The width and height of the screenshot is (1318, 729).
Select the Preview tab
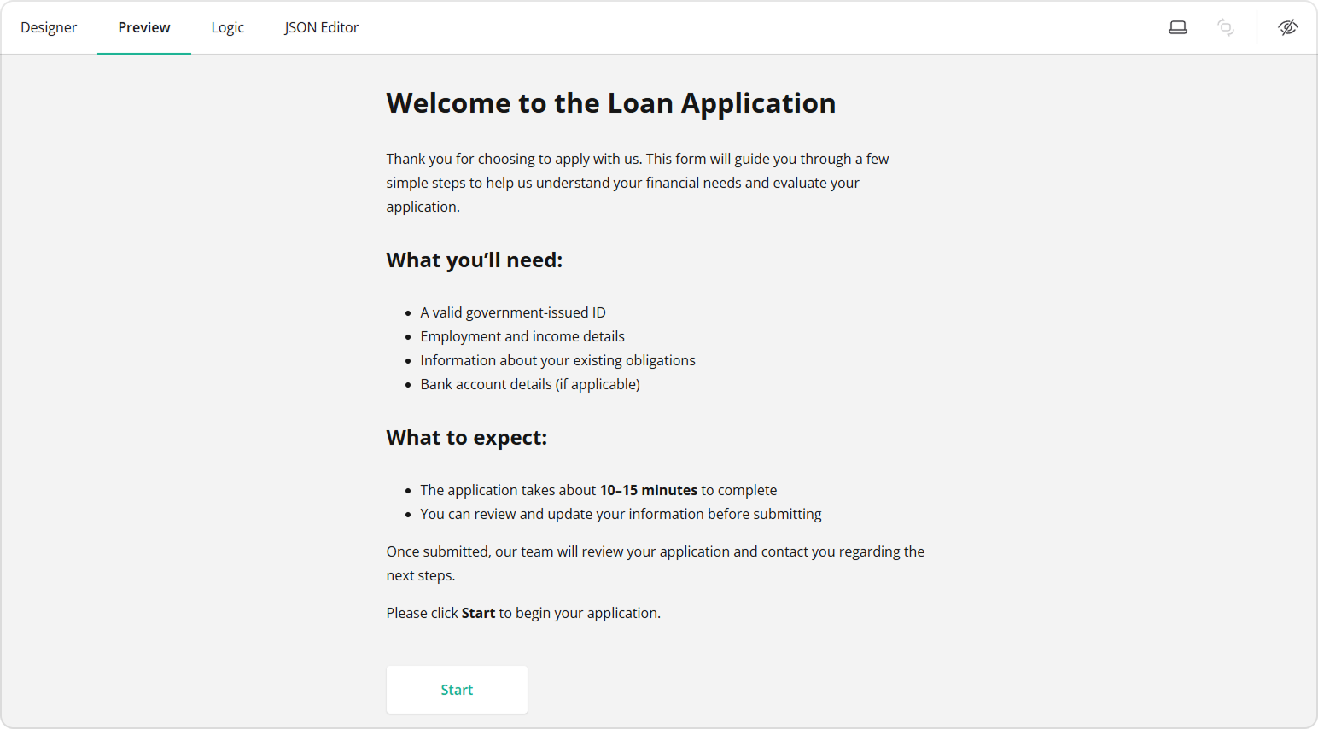tap(143, 26)
